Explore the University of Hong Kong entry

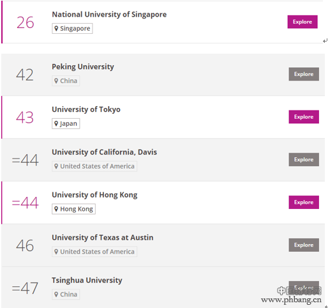coord(304,202)
